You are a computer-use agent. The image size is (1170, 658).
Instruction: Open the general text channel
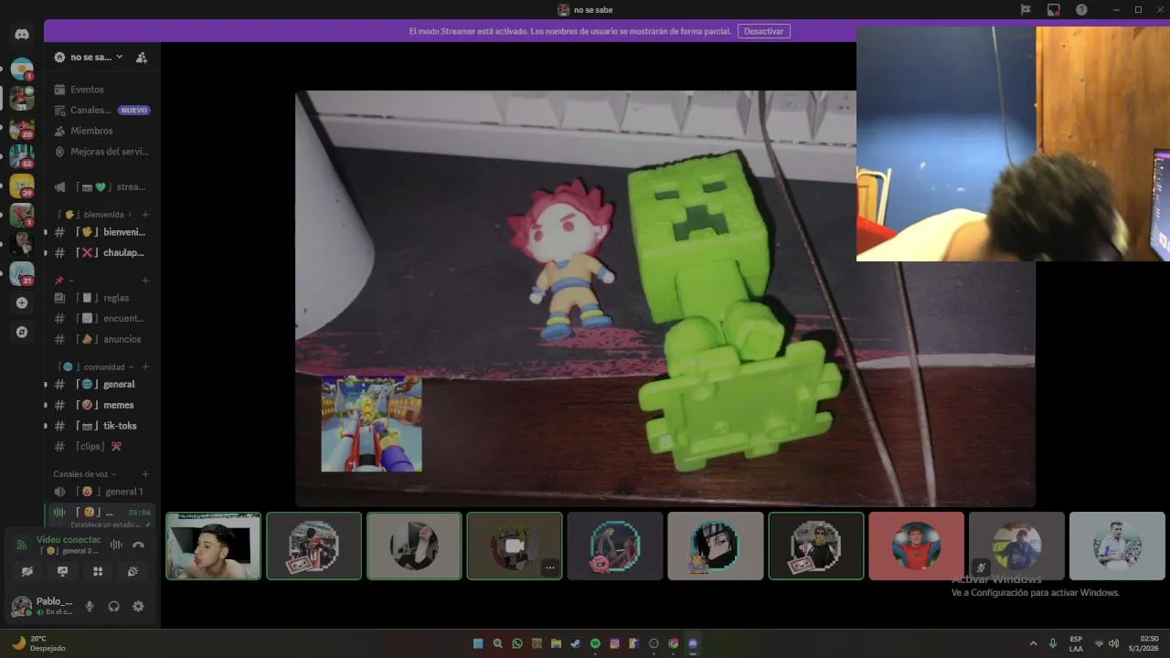[101, 385]
